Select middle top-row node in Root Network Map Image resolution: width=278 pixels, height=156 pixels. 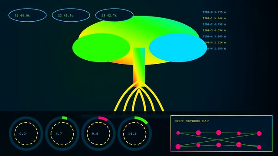(219, 133)
